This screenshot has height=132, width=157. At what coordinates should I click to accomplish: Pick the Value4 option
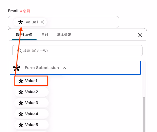coord(31,114)
